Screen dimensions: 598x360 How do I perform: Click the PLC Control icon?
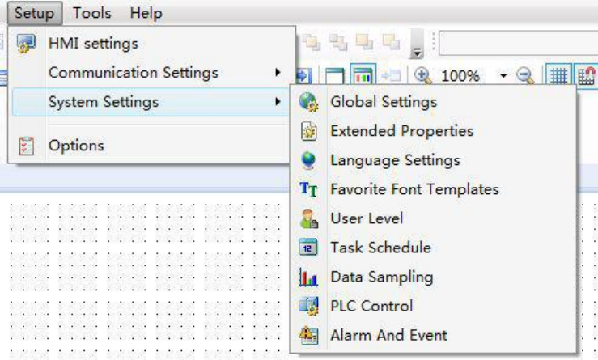click(x=308, y=306)
